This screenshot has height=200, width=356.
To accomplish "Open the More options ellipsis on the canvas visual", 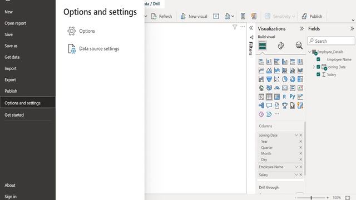I will [x=243, y=27].
